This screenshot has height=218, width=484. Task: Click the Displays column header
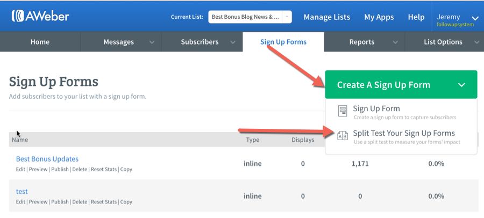point(303,140)
